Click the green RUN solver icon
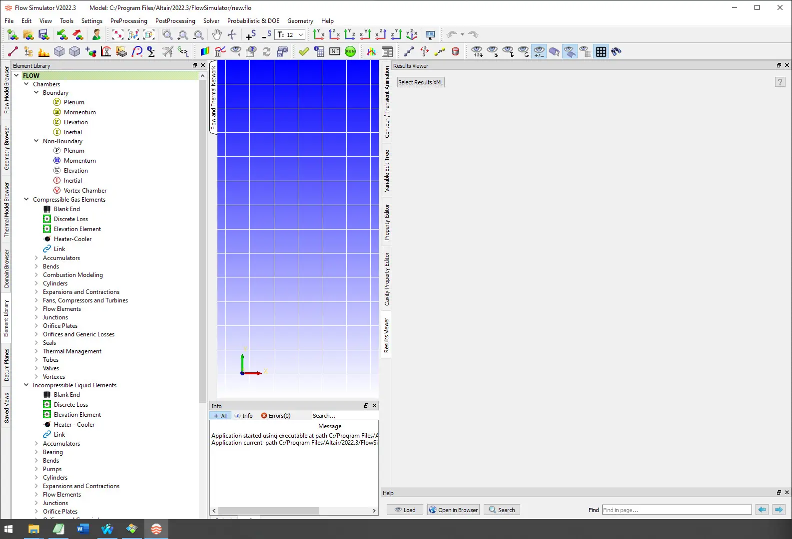Image resolution: width=792 pixels, height=539 pixels. [x=350, y=51]
